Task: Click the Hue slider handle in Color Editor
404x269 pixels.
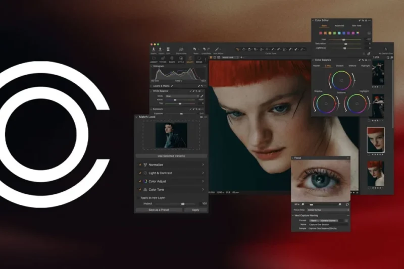Action: click(343, 40)
